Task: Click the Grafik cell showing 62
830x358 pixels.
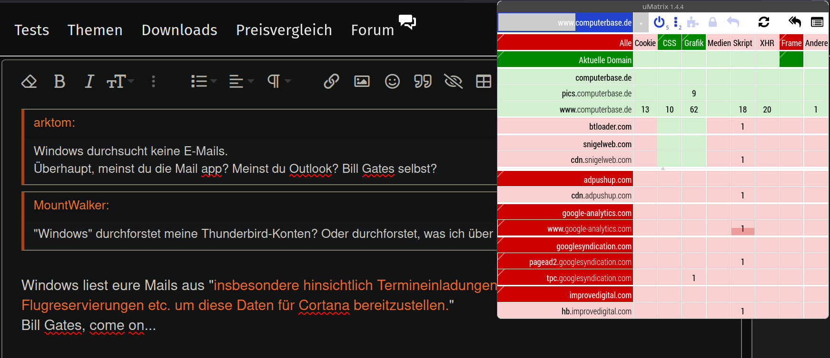Action: [693, 110]
